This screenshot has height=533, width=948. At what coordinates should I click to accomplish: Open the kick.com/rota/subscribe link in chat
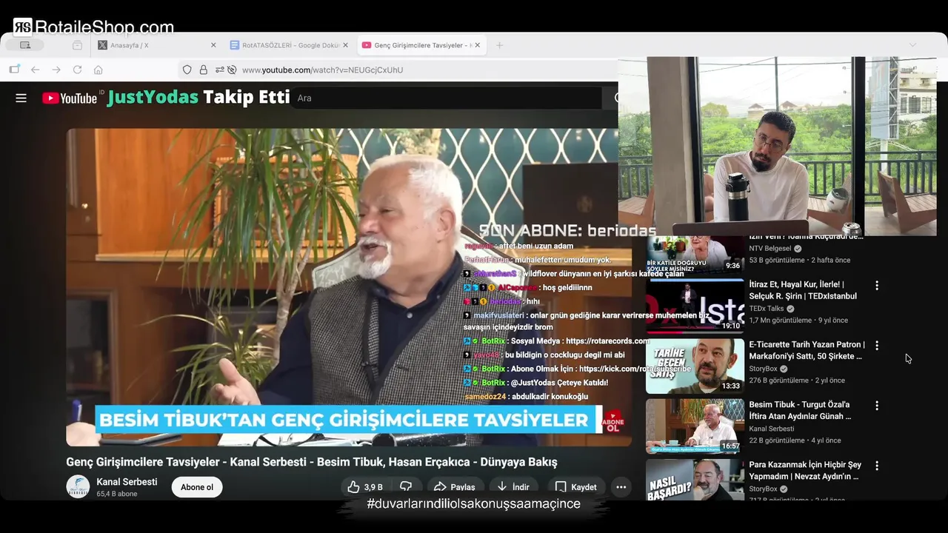coord(635,369)
